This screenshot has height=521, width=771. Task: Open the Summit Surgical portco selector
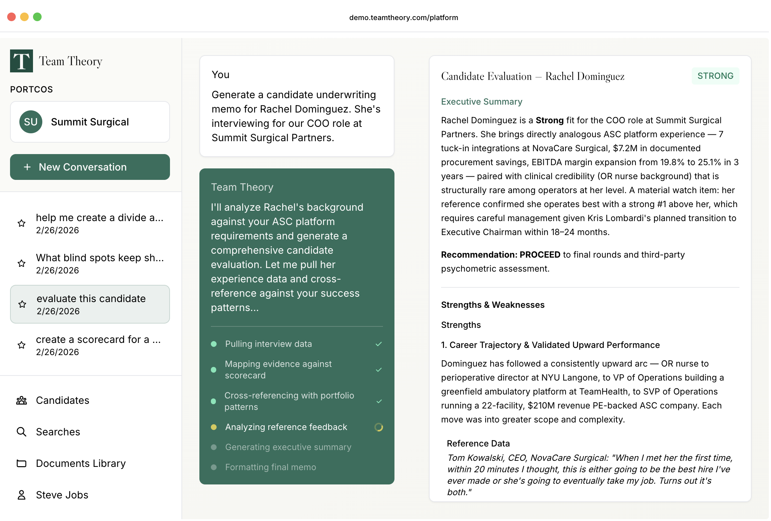coord(90,122)
